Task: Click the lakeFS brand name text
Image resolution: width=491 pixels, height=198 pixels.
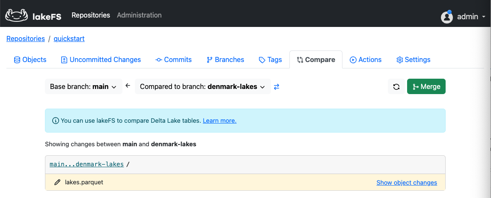Action: pos(47,17)
